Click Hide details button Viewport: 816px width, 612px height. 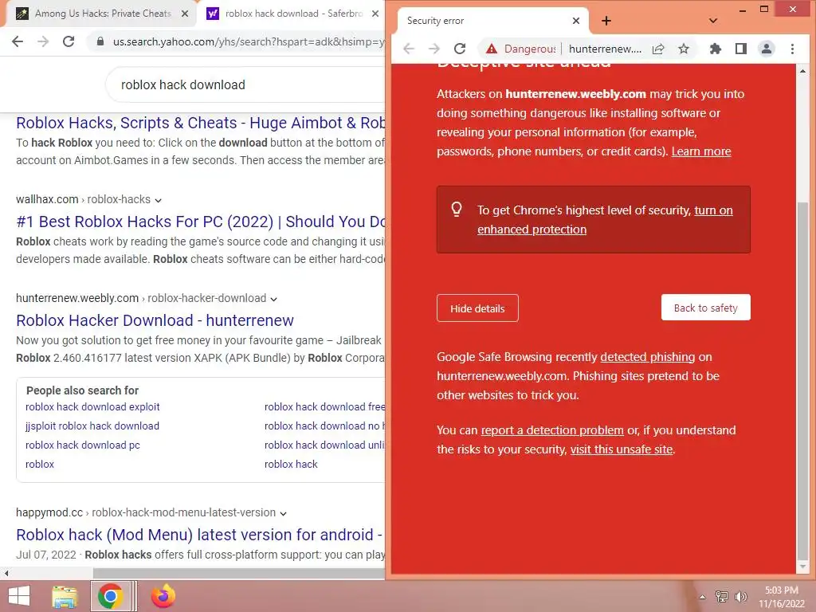point(477,308)
